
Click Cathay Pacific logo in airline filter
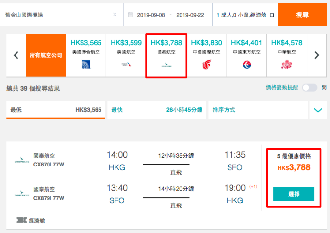click(166, 65)
